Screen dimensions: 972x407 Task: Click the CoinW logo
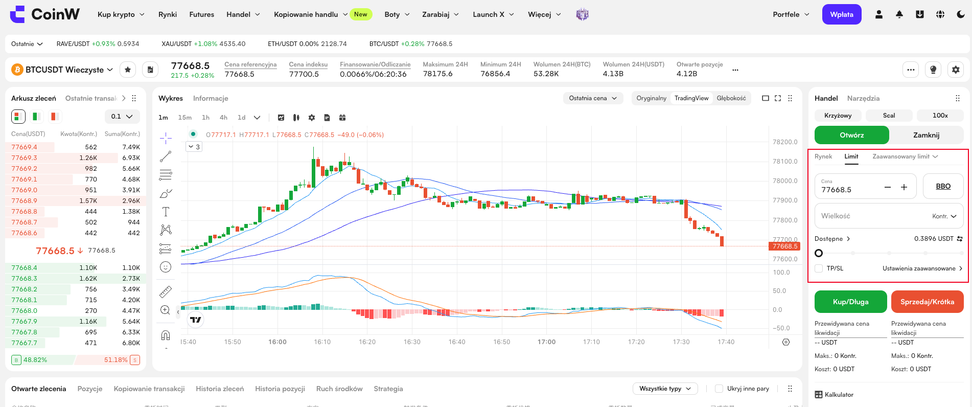45,14
